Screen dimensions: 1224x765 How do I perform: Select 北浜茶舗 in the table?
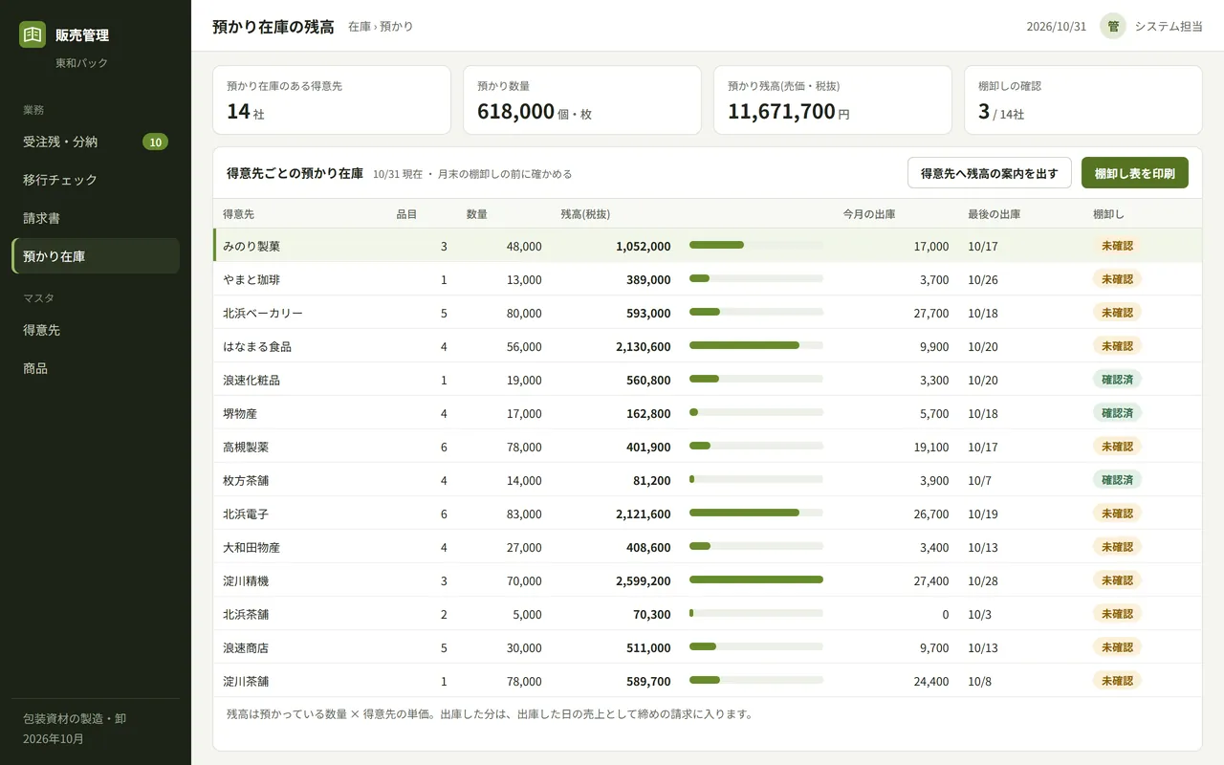click(x=246, y=614)
